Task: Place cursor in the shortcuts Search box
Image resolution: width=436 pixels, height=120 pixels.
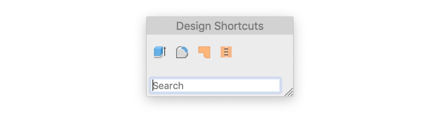Action: [215, 85]
